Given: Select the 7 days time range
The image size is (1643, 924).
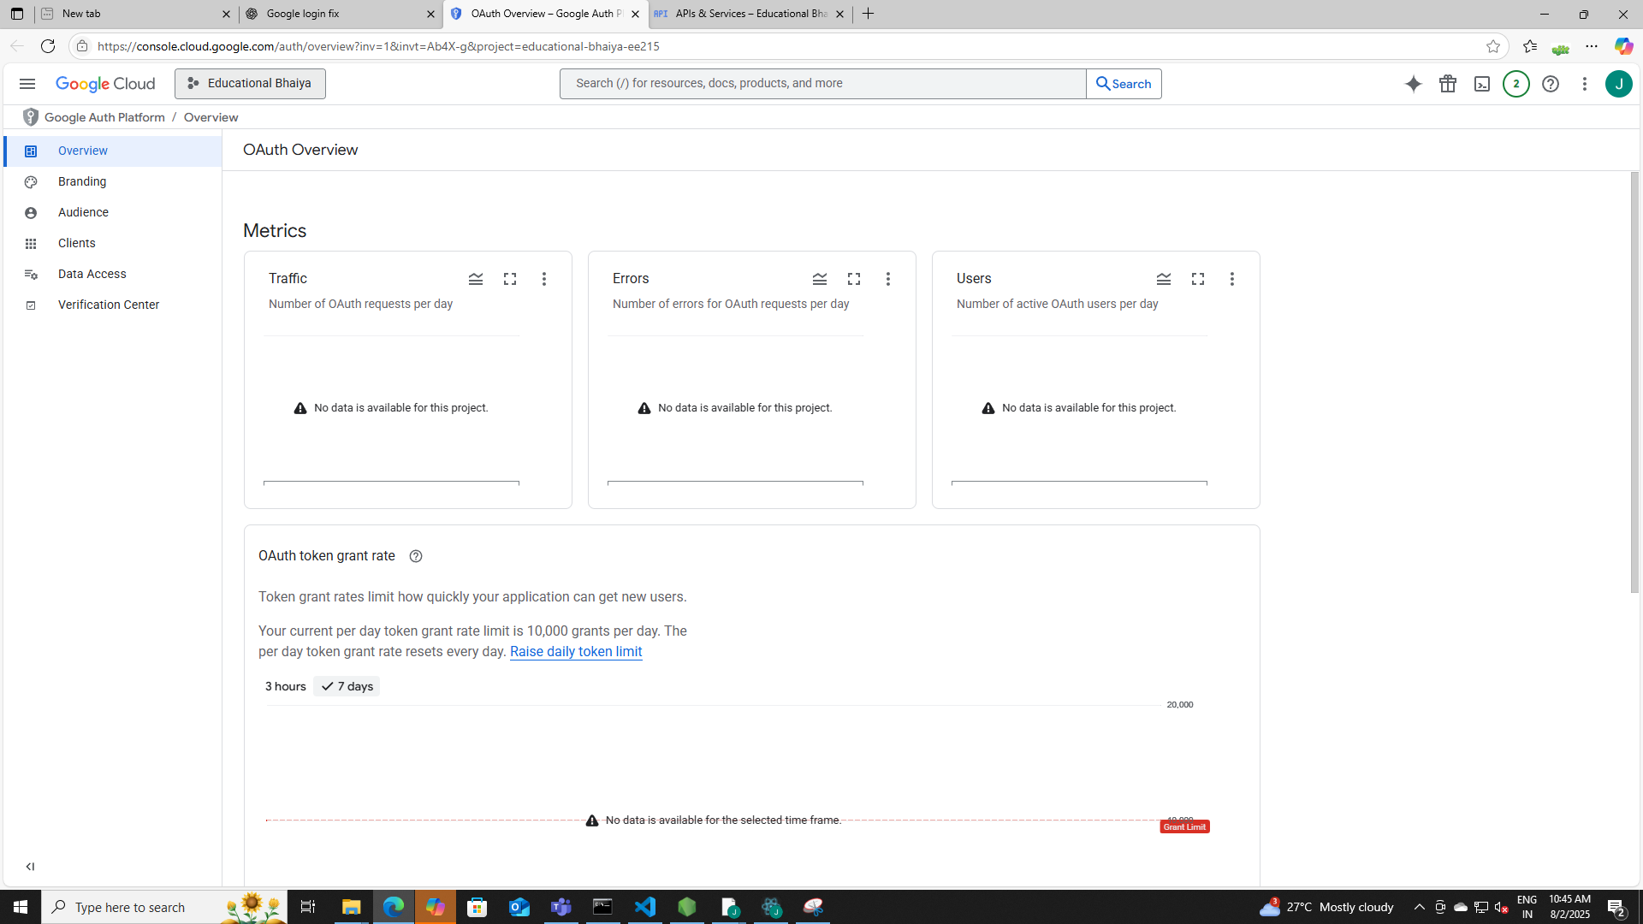Looking at the screenshot, I should click(347, 686).
